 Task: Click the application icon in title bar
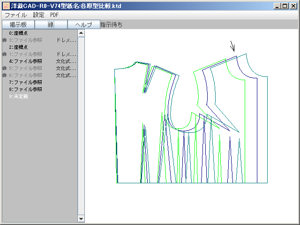(6, 6)
